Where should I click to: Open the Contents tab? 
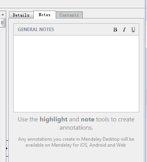pos(69,15)
